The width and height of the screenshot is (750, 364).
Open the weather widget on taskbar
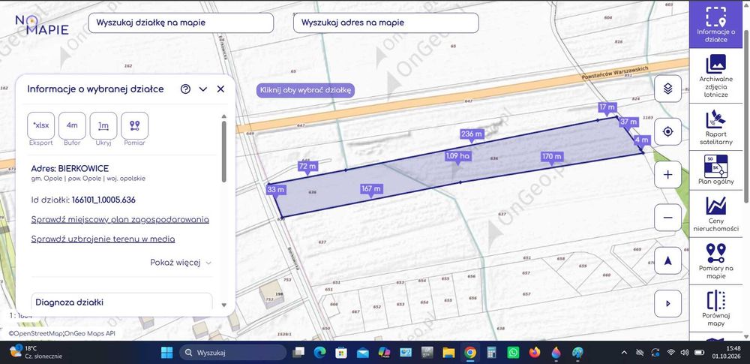click(x=36, y=353)
